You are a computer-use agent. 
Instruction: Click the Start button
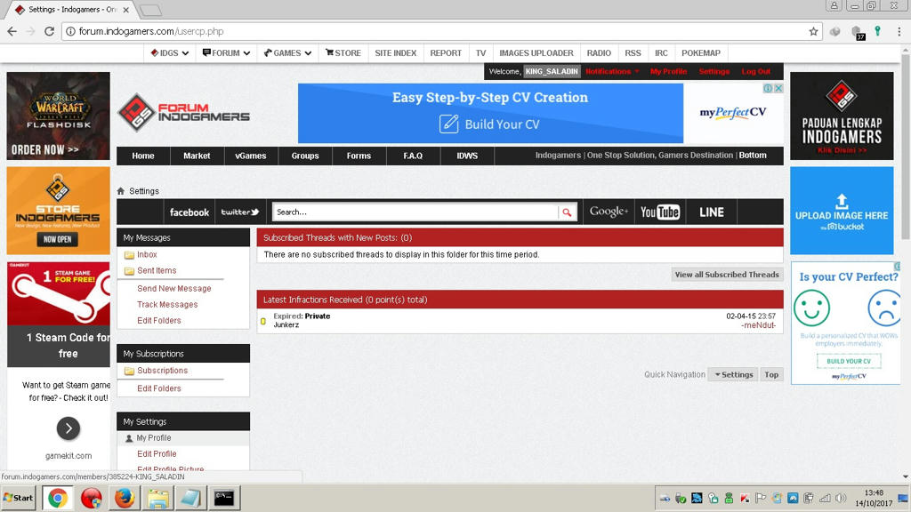click(x=18, y=498)
